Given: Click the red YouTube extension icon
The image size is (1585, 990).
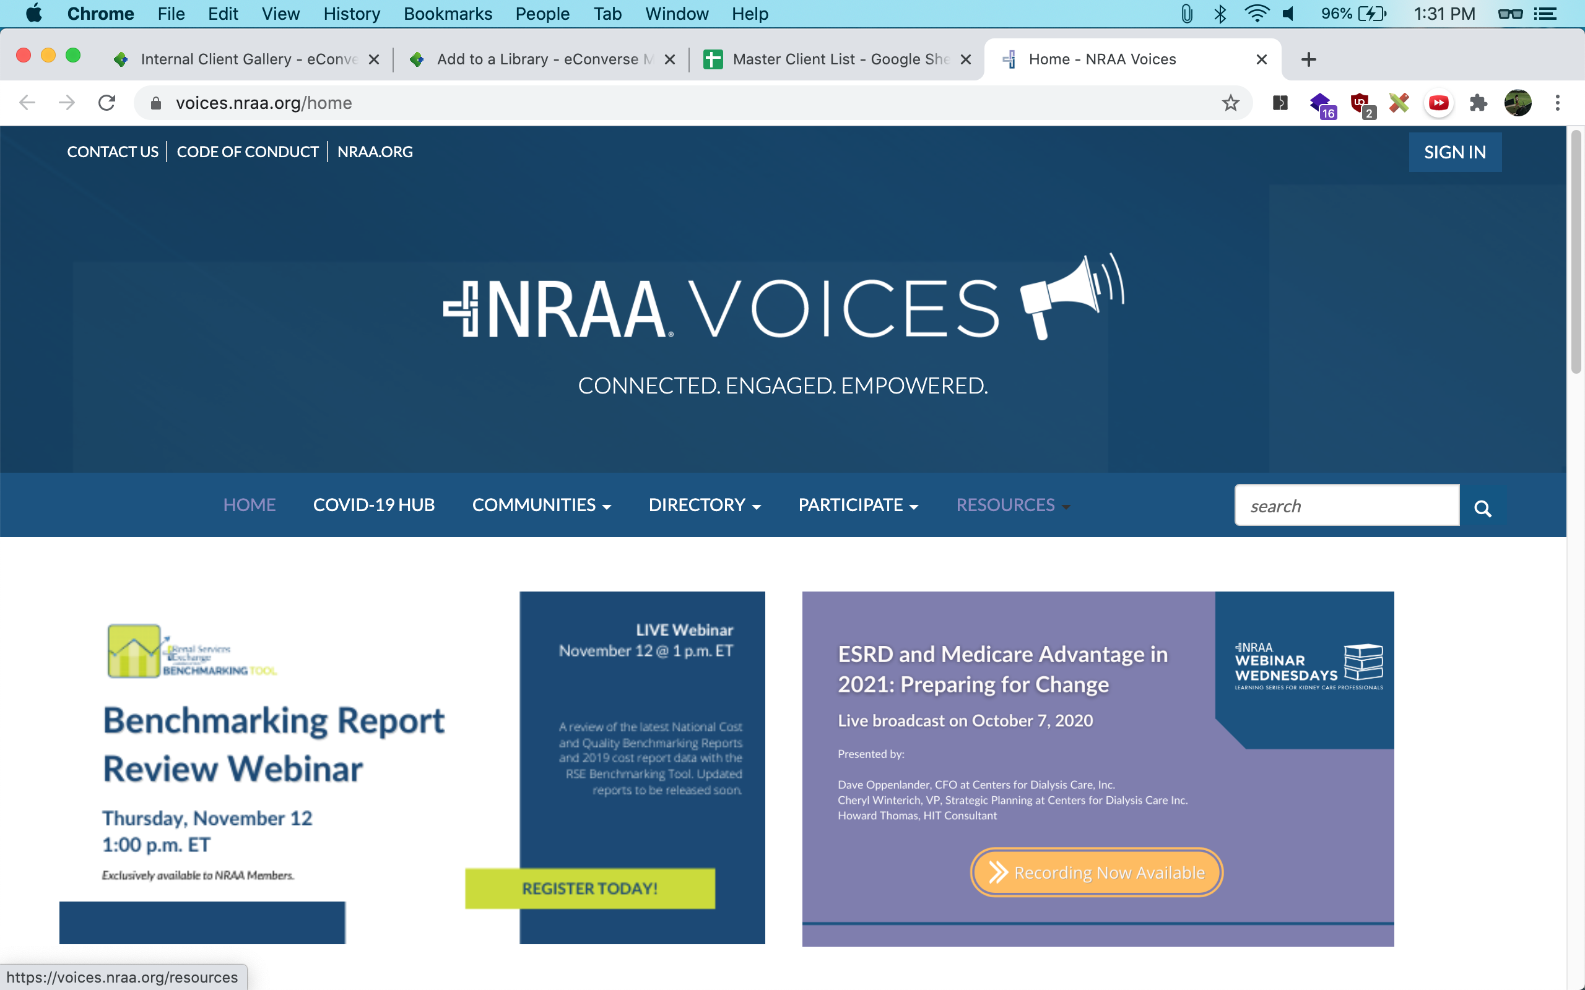Looking at the screenshot, I should point(1438,103).
